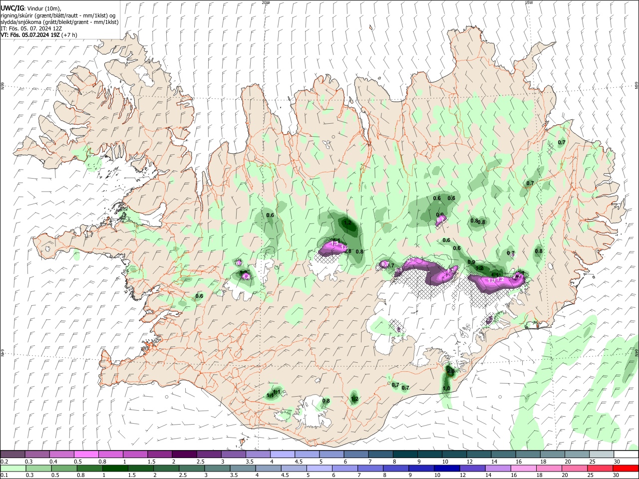Click the light purple rain swatch between 14 and 16
The height and width of the screenshot is (479, 639).
[497, 468]
